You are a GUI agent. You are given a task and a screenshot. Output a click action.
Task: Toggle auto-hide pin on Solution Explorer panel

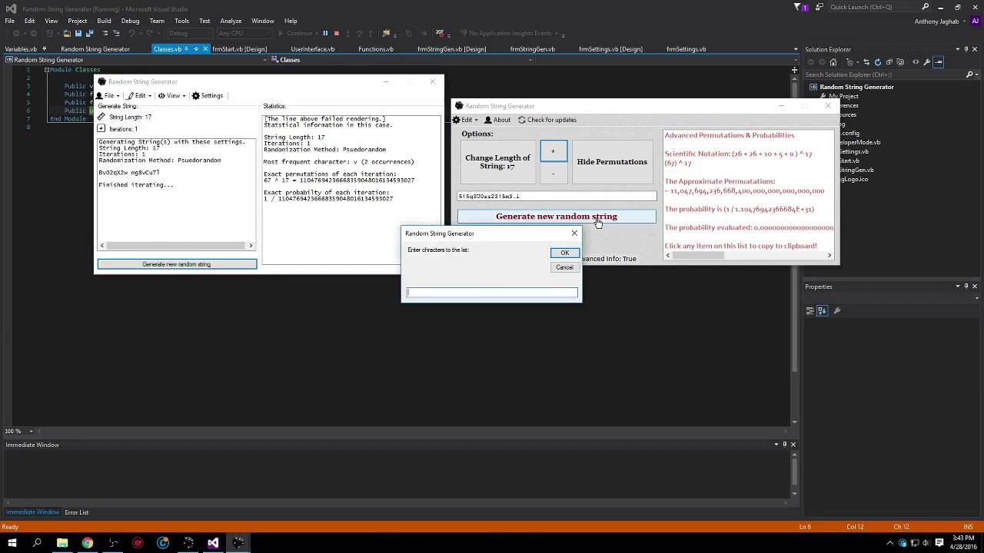pyautogui.click(x=966, y=49)
